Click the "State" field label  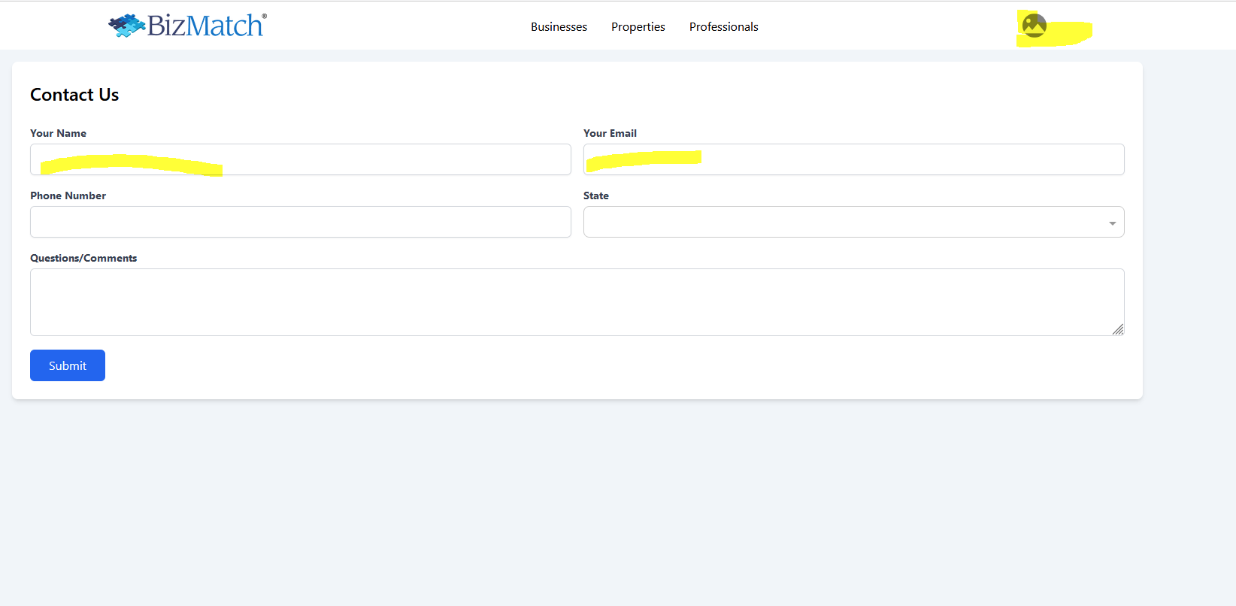[x=595, y=195]
